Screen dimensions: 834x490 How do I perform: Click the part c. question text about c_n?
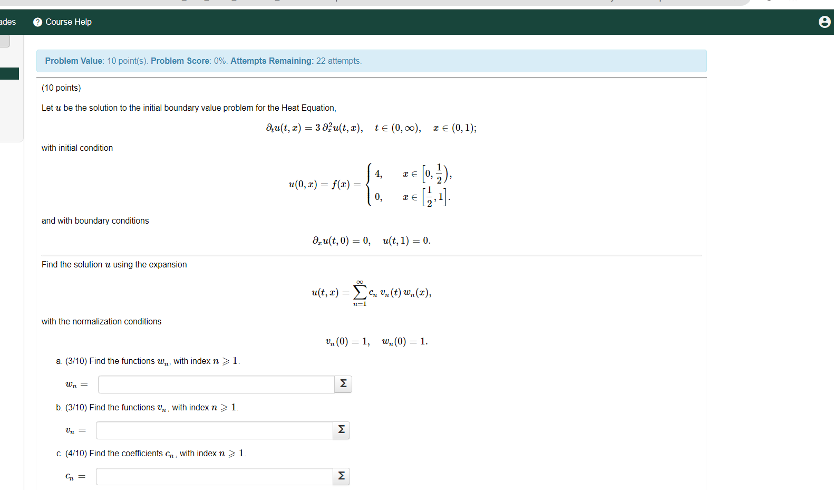[x=151, y=453]
